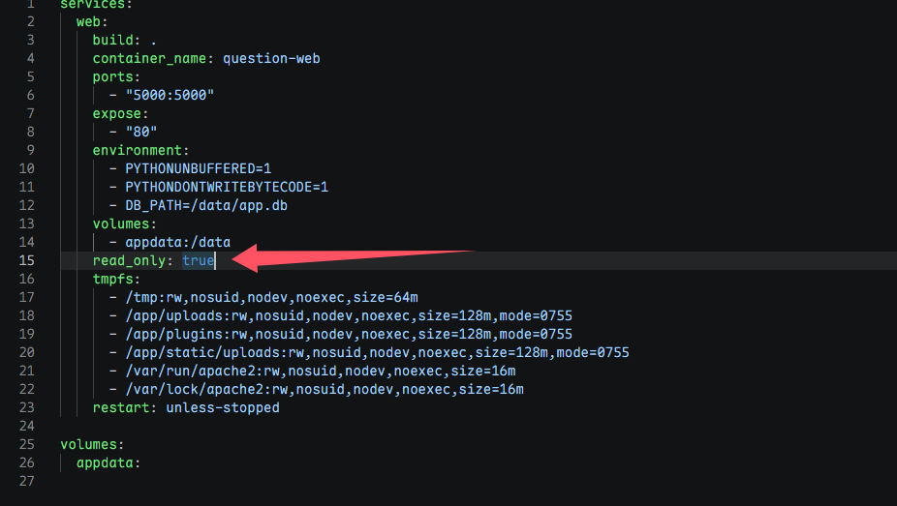Click the highlighted 'true' value

coord(198,261)
